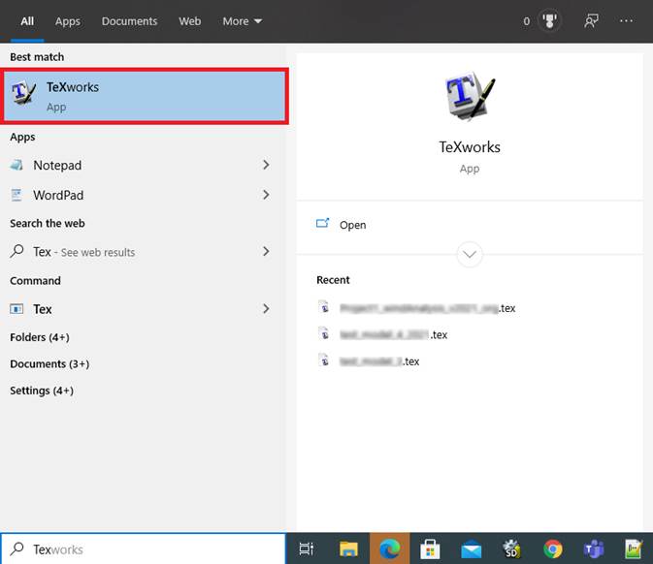Launch Microsoft Edge from taskbar
The image size is (653, 564).
[390, 549]
